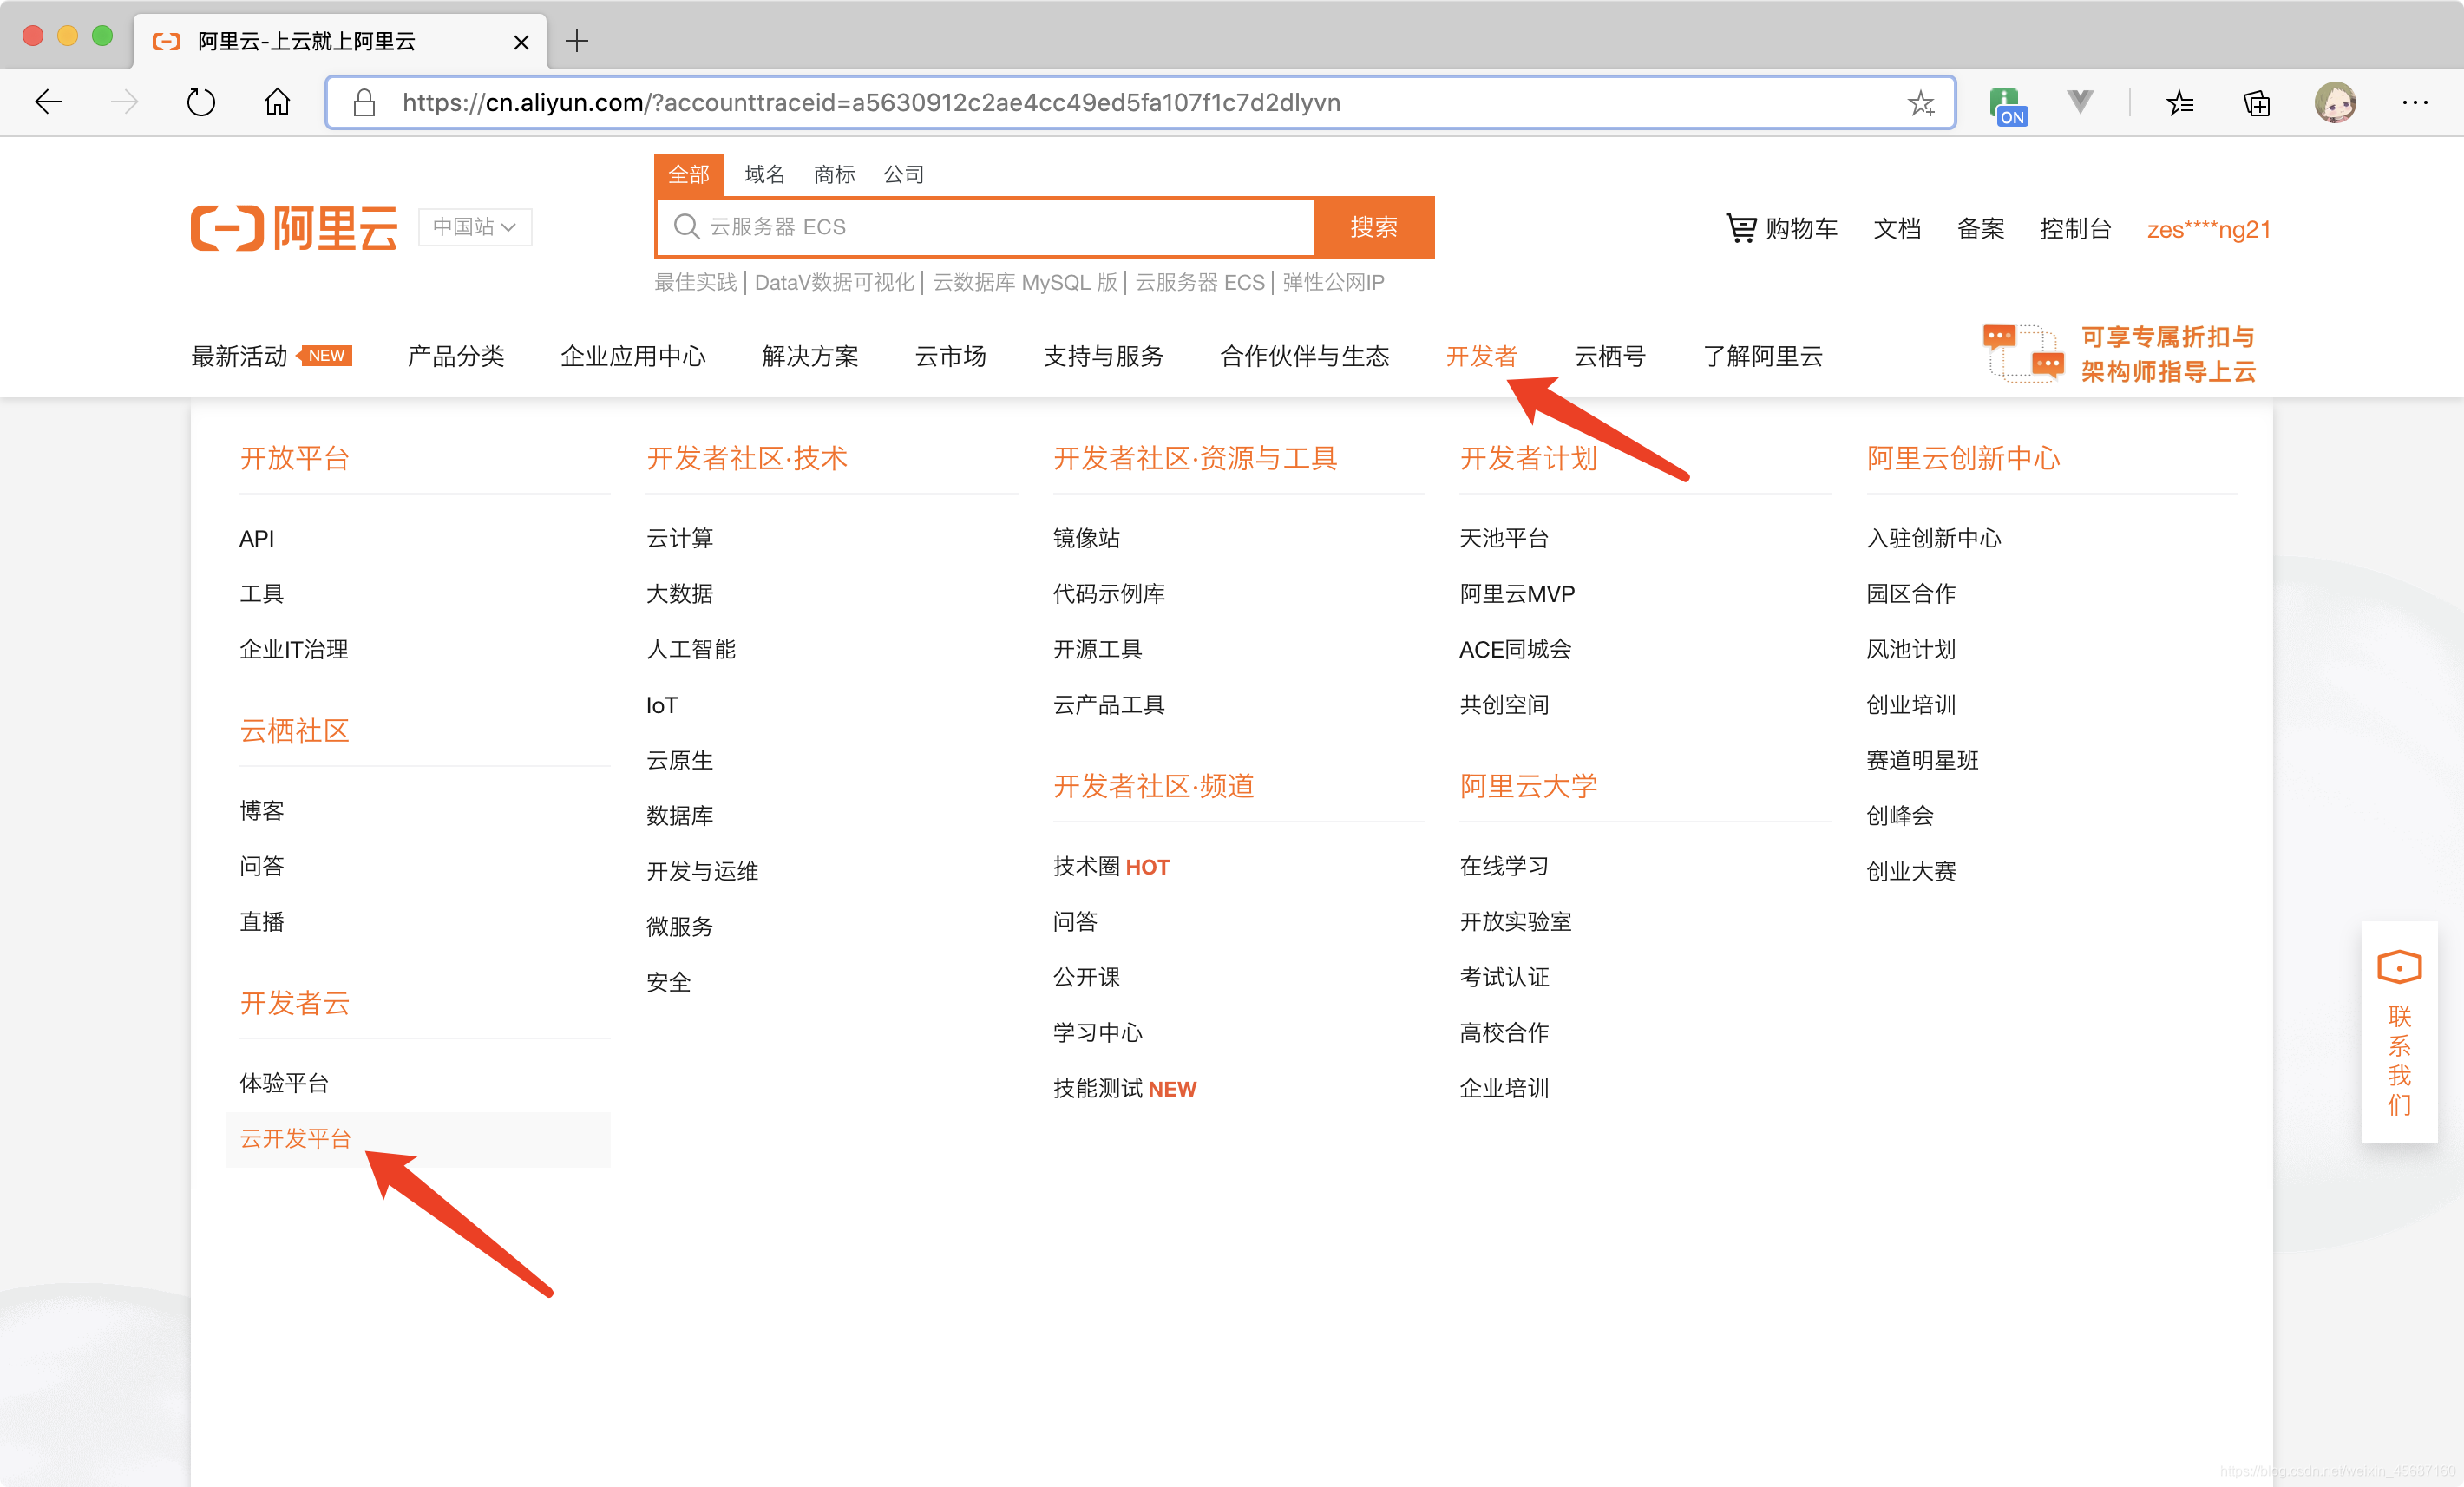
Task: Open the green ON extension icon
Action: (2007, 104)
